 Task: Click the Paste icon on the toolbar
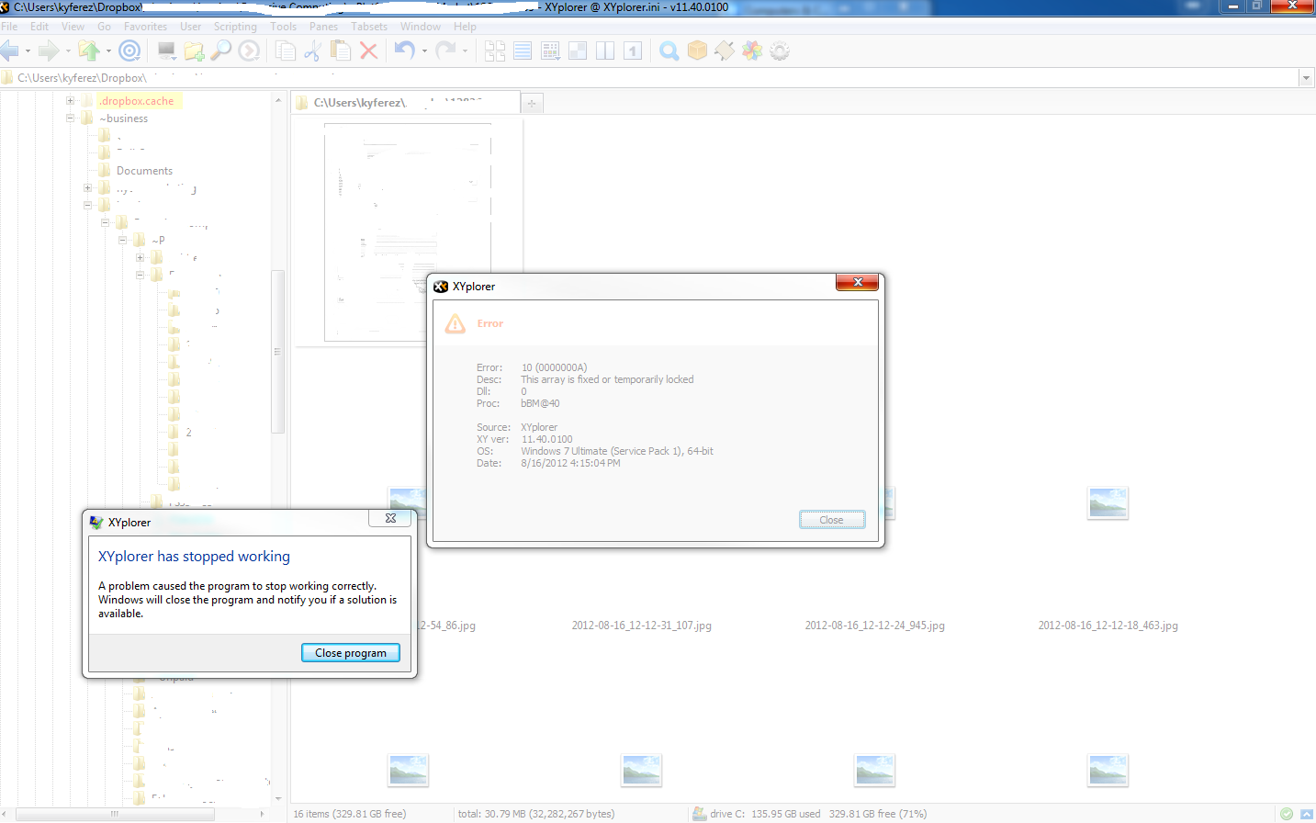[340, 51]
